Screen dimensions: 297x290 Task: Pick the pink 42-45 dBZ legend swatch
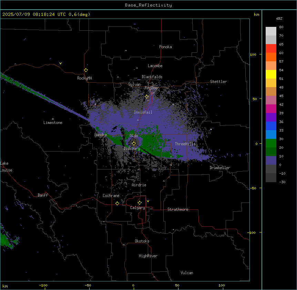271,100
